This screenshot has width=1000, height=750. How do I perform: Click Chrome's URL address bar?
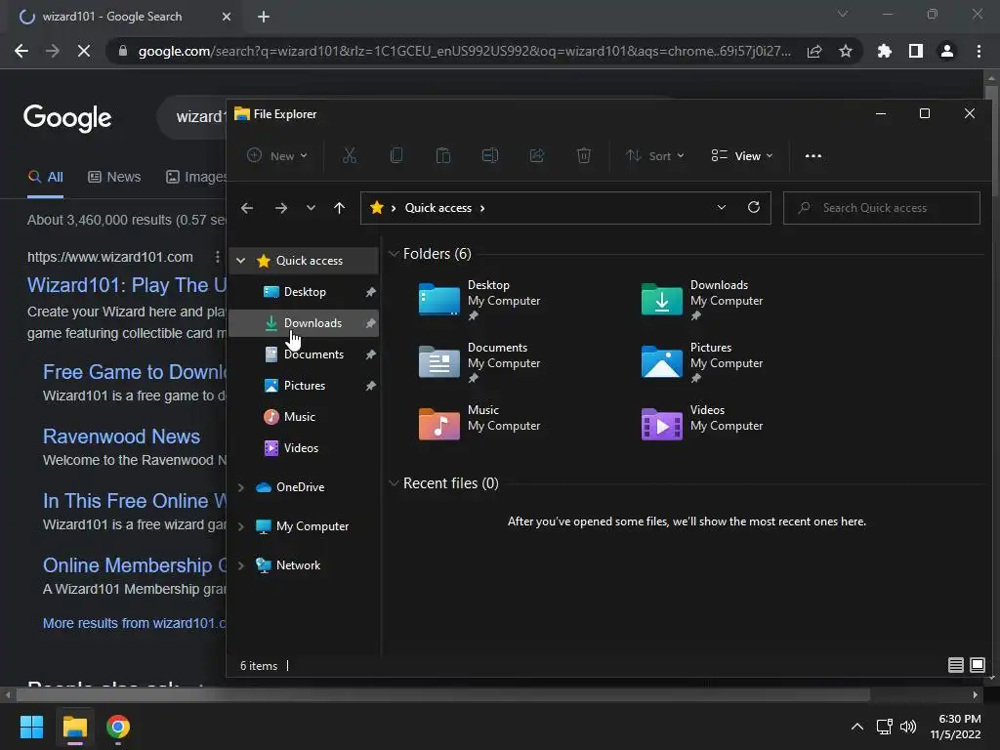464,51
